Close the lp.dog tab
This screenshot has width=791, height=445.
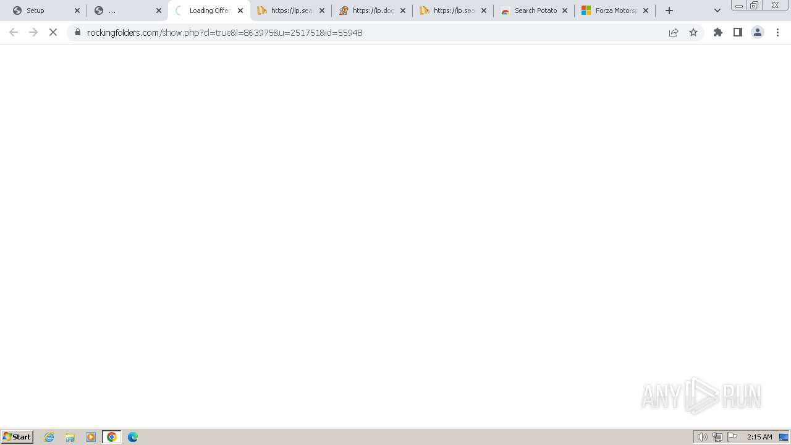[x=403, y=11]
